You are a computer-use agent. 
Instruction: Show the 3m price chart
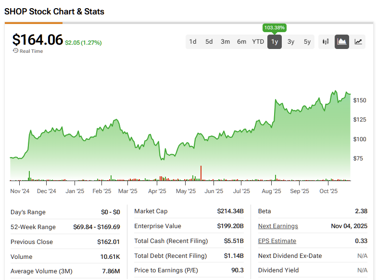click(226, 42)
